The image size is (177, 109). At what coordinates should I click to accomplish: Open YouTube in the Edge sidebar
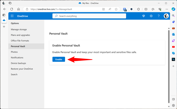[x=173, y=47]
